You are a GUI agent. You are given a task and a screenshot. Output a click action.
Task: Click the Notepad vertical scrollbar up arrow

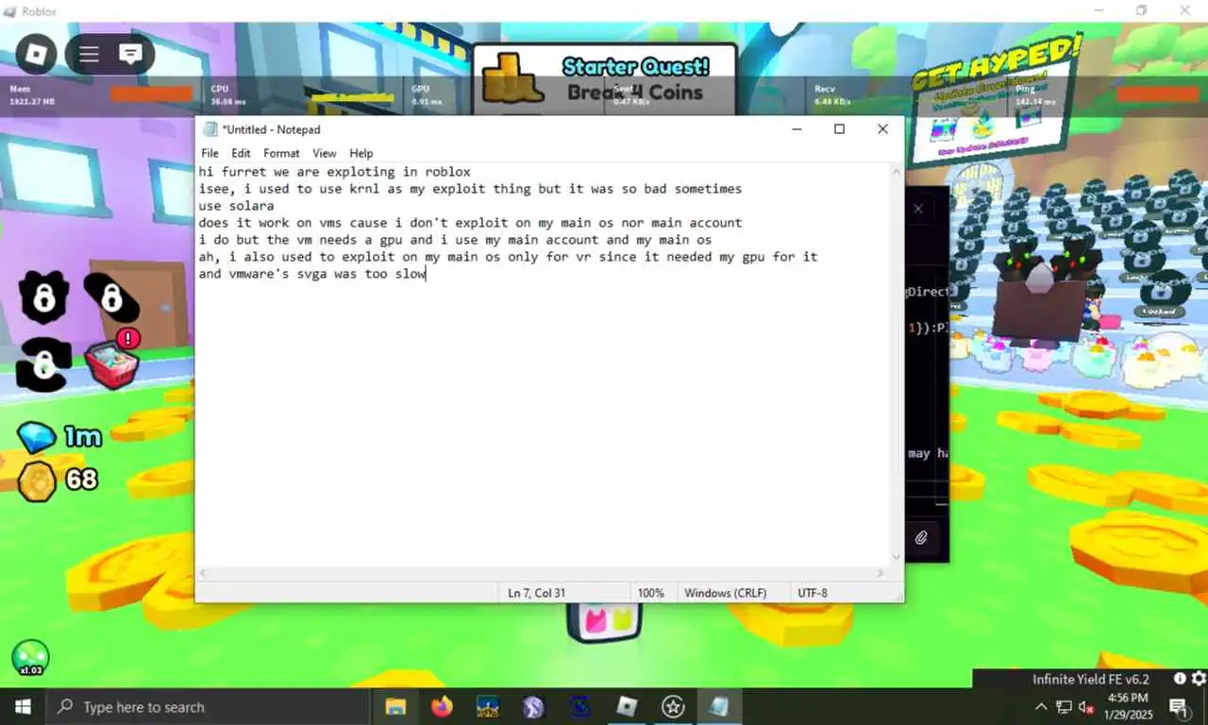tap(896, 173)
